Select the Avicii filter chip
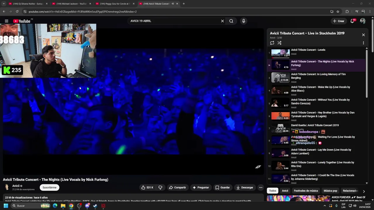The height and width of the screenshot is (210, 374). 285,191
